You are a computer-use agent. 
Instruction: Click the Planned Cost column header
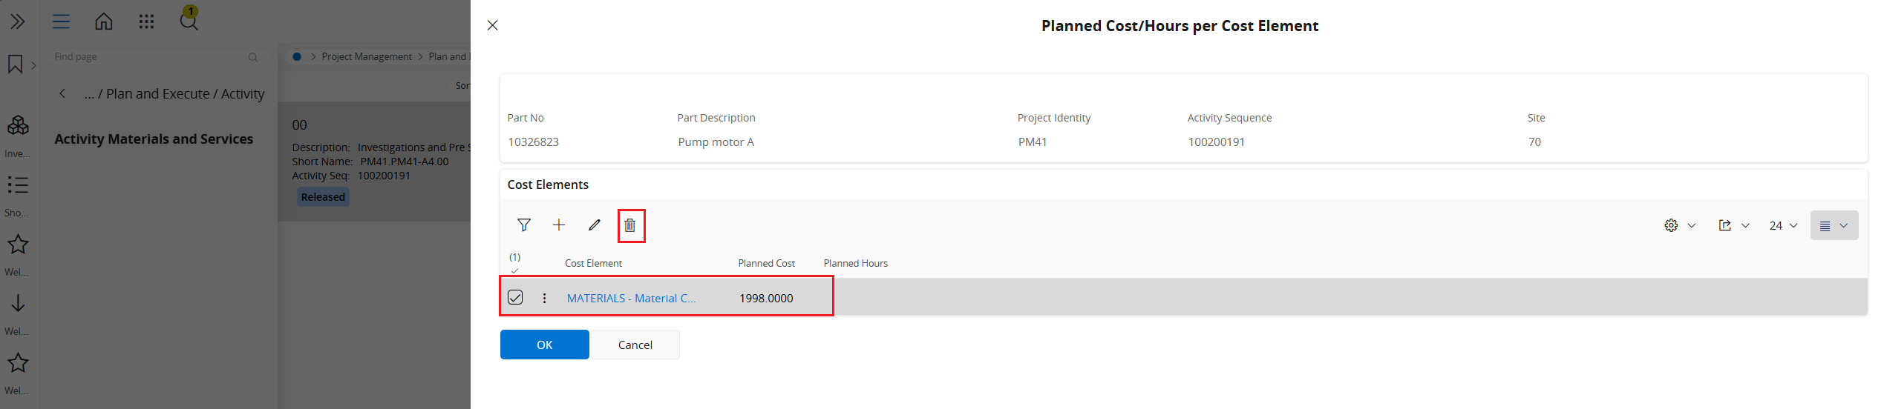(766, 263)
